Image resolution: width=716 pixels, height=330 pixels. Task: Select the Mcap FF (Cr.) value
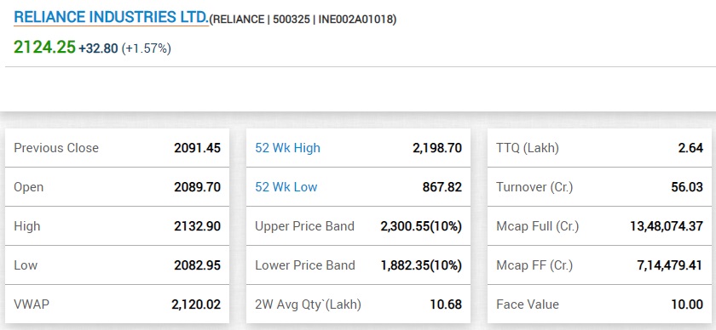[670, 265]
